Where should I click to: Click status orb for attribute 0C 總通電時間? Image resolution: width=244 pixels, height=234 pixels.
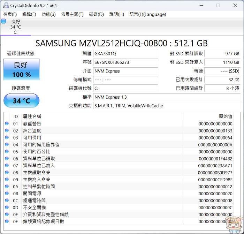(x=7, y=201)
